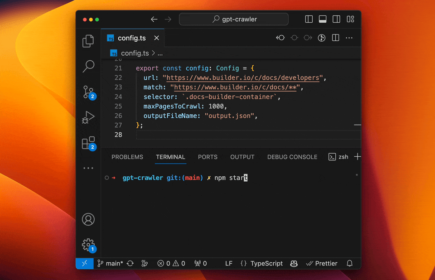Click the Manage gear icon with badge
435x280 pixels.
[88, 244]
